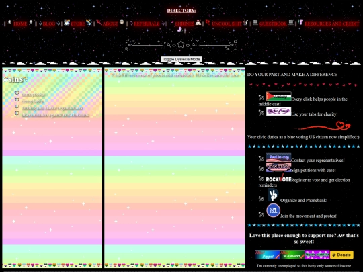This screenshot has height=272, width=363.
Task: Toggle Dyslexia Mode button
Action: [x=182, y=60]
